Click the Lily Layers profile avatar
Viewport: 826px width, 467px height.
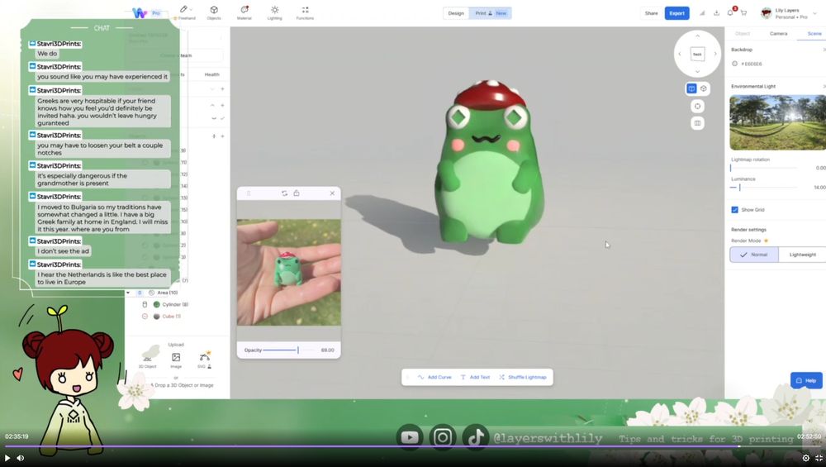pos(767,13)
